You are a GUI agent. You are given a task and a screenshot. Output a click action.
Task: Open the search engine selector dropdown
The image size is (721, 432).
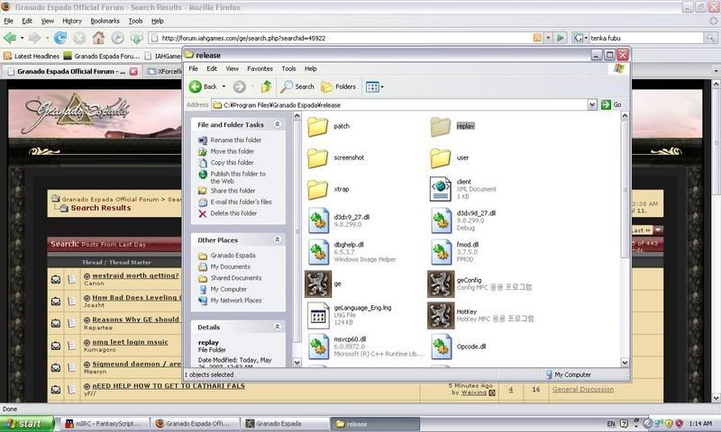(x=587, y=38)
